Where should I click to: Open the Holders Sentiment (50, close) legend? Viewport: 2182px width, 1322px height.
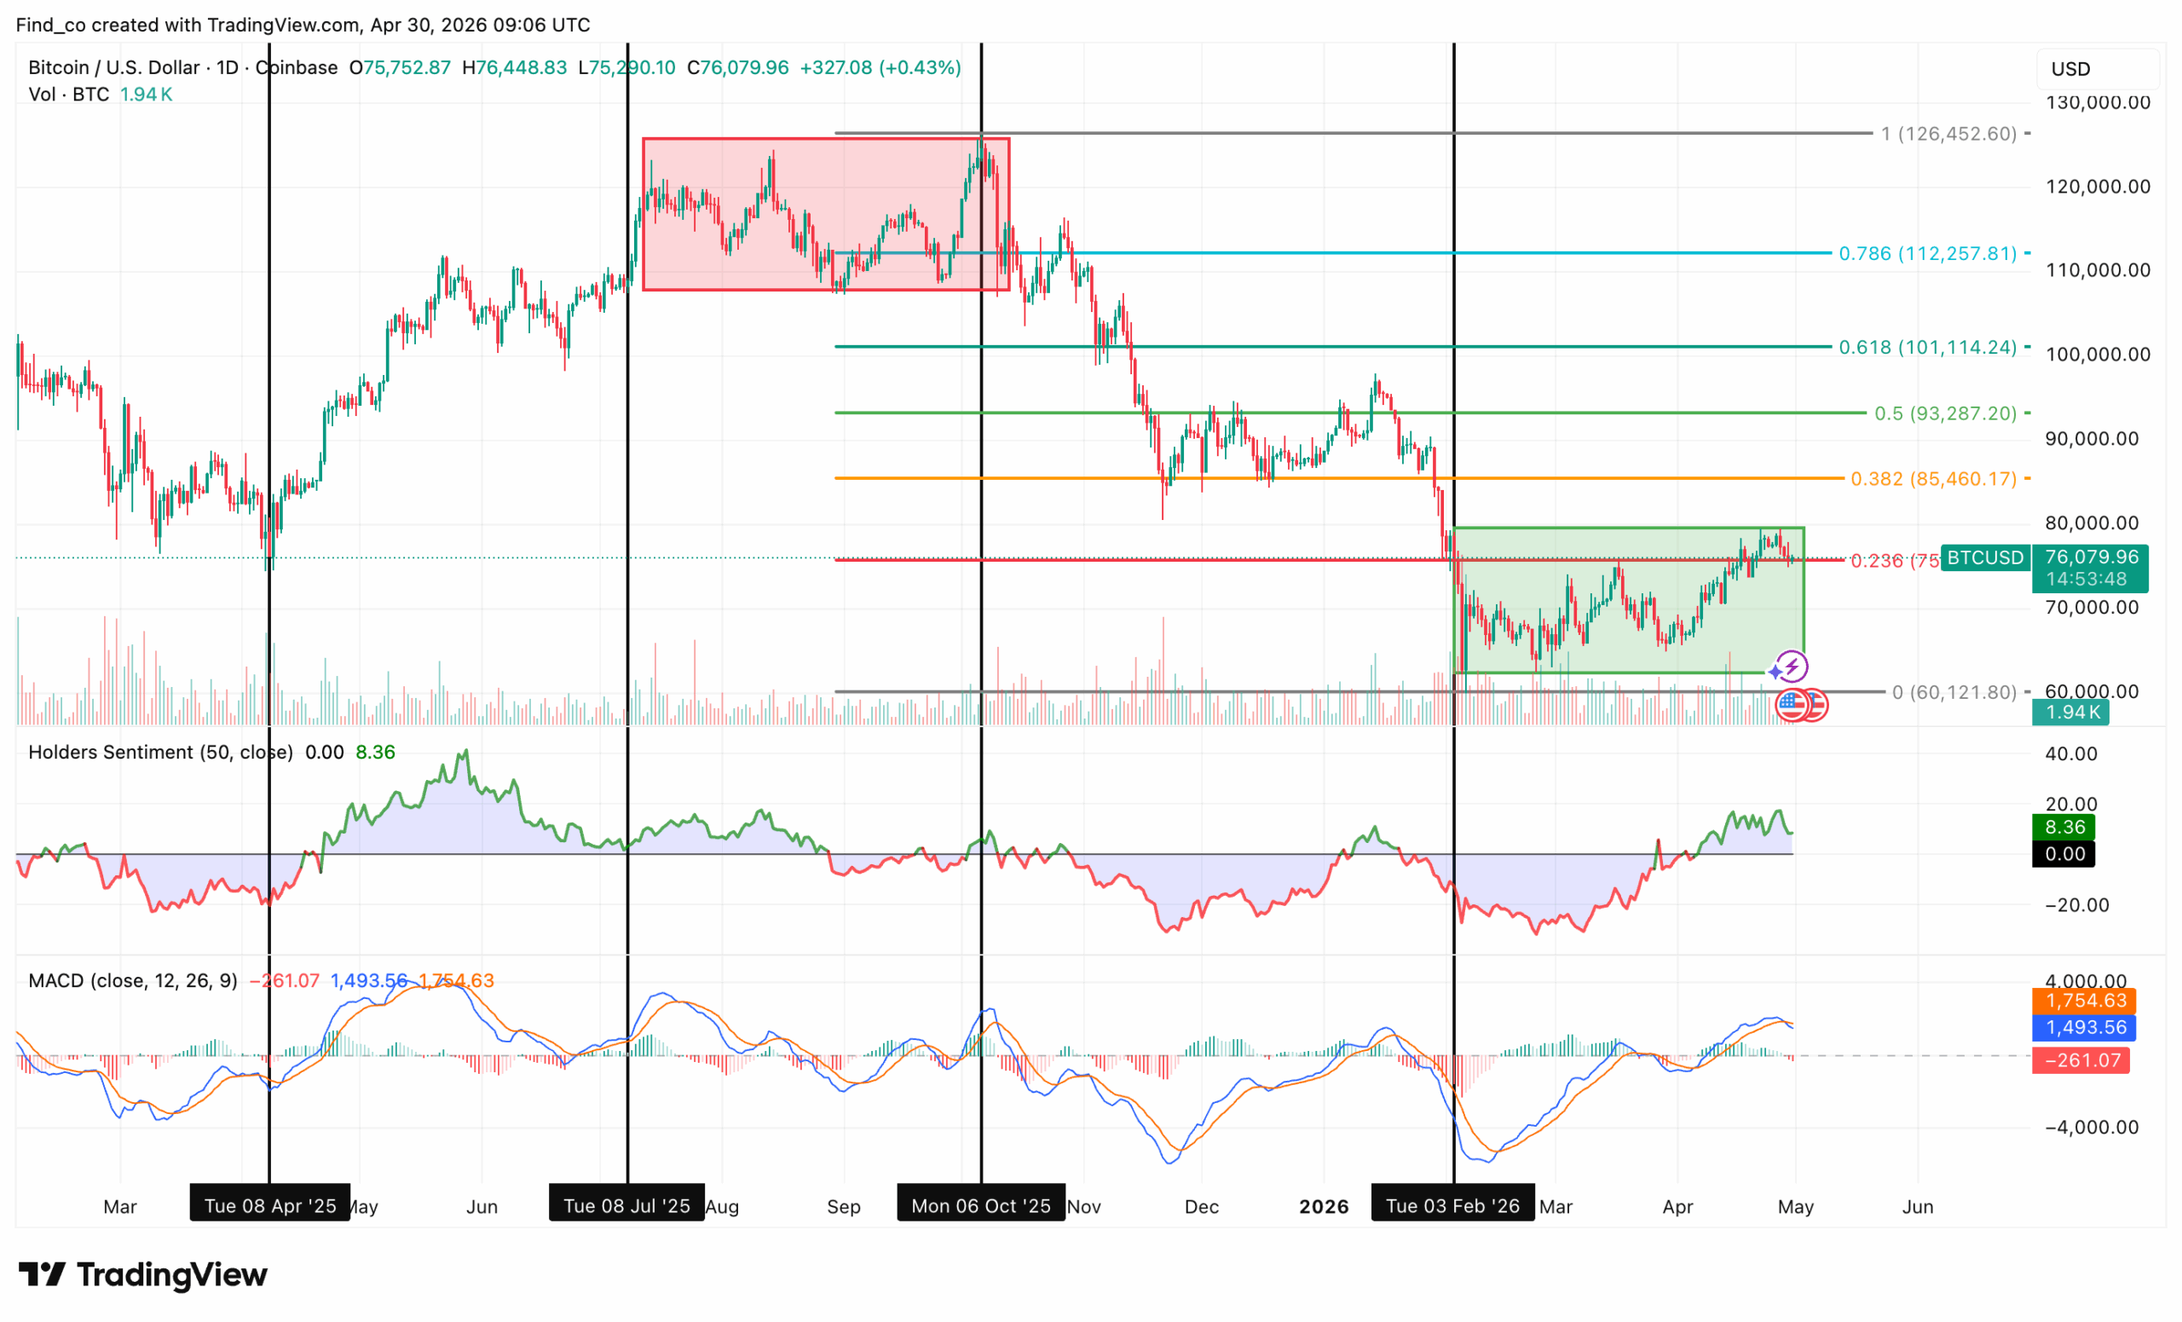160,752
